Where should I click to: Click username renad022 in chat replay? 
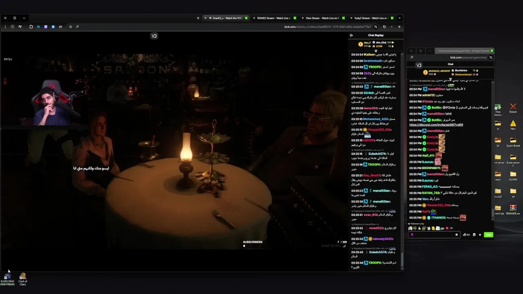pyautogui.click(x=376, y=228)
